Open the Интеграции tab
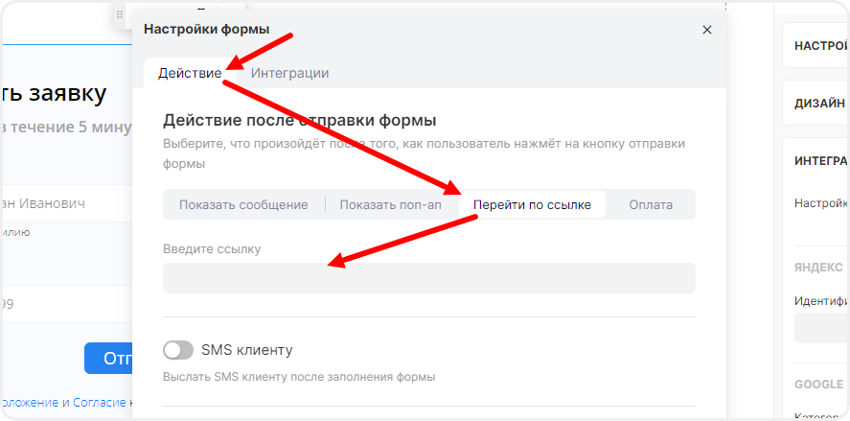The height and width of the screenshot is (421, 850). pos(289,73)
